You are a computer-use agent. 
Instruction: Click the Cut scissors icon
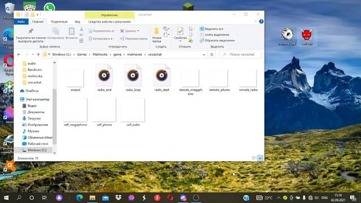click(x=81, y=29)
